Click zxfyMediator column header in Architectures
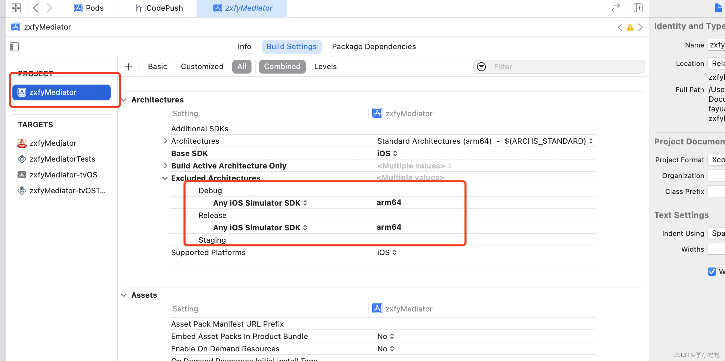The width and height of the screenshot is (725, 361). pos(402,113)
